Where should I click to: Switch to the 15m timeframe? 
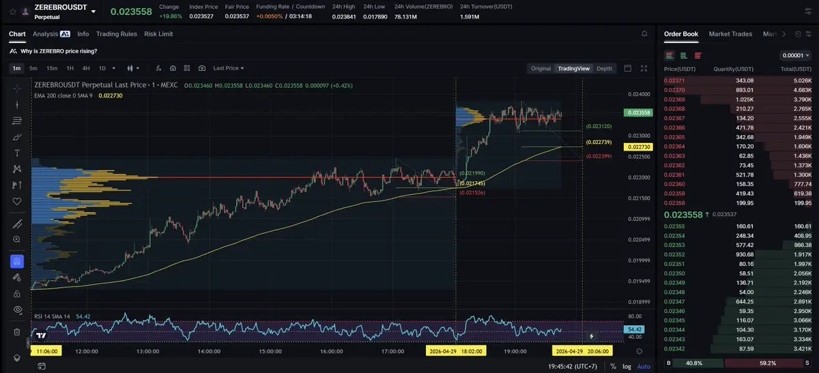(x=52, y=68)
